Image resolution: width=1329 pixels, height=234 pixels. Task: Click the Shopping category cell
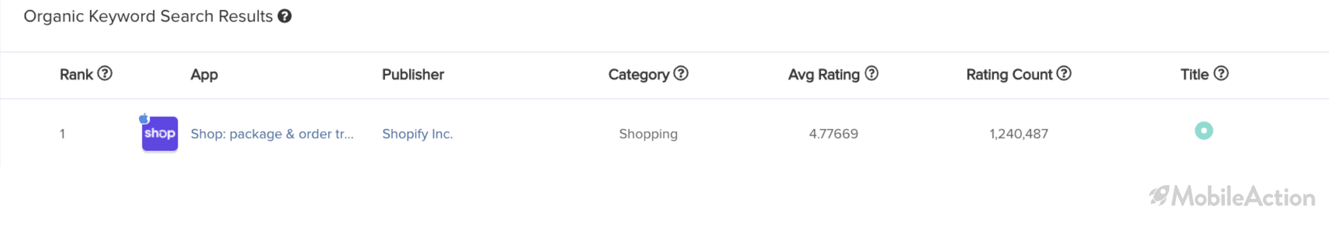[648, 134]
